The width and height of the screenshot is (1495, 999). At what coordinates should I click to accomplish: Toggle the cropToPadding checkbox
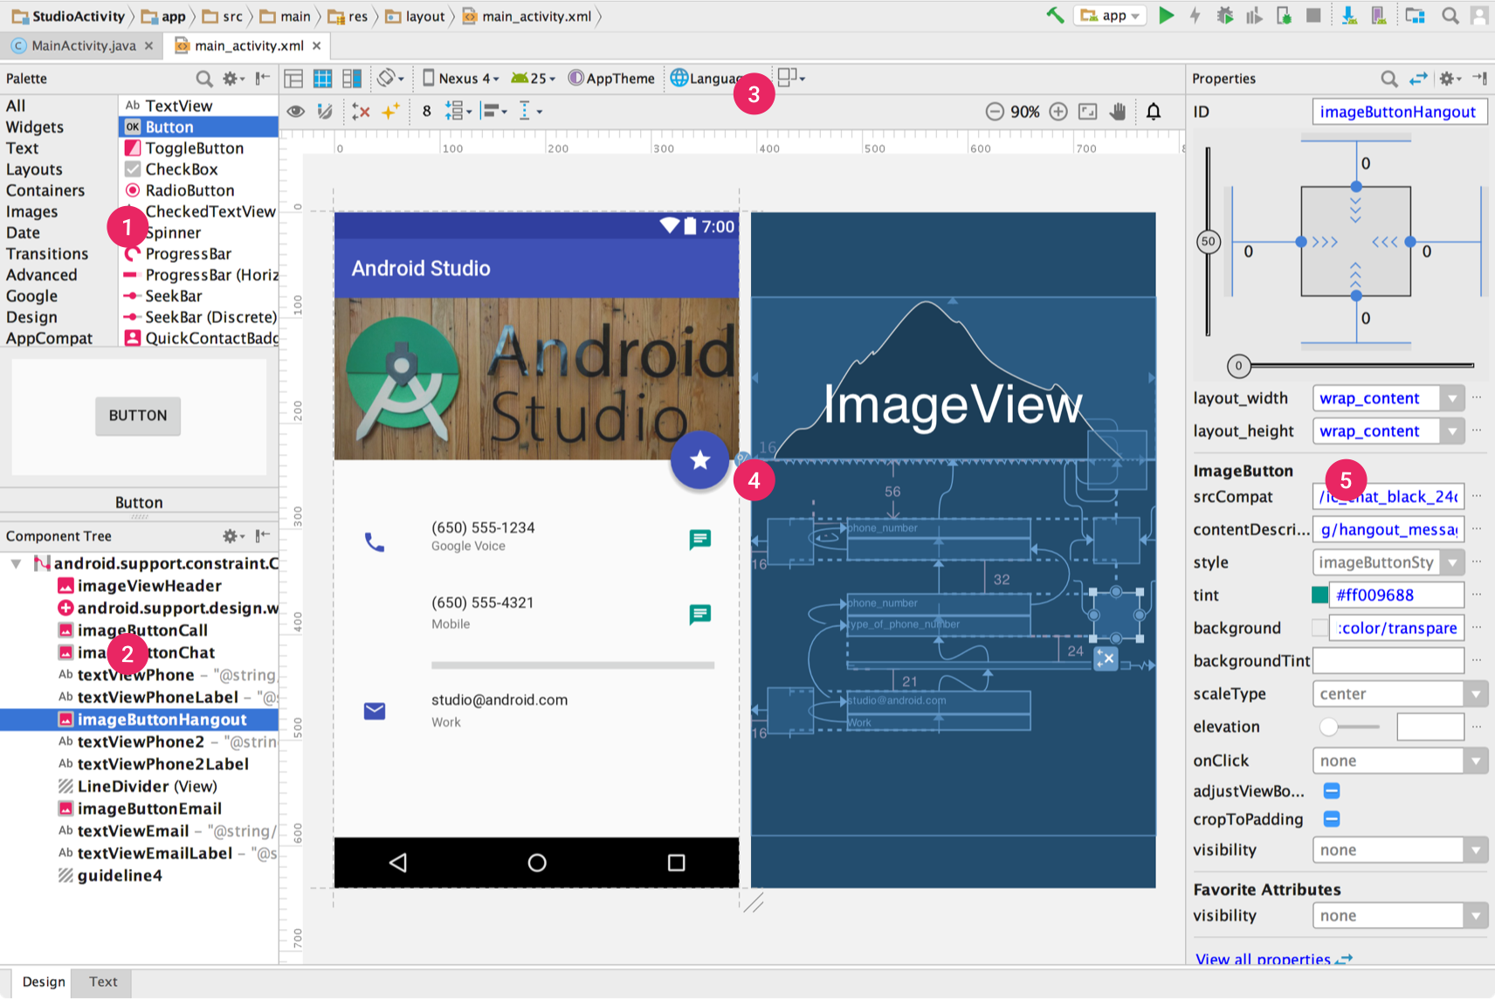(x=1332, y=819)
